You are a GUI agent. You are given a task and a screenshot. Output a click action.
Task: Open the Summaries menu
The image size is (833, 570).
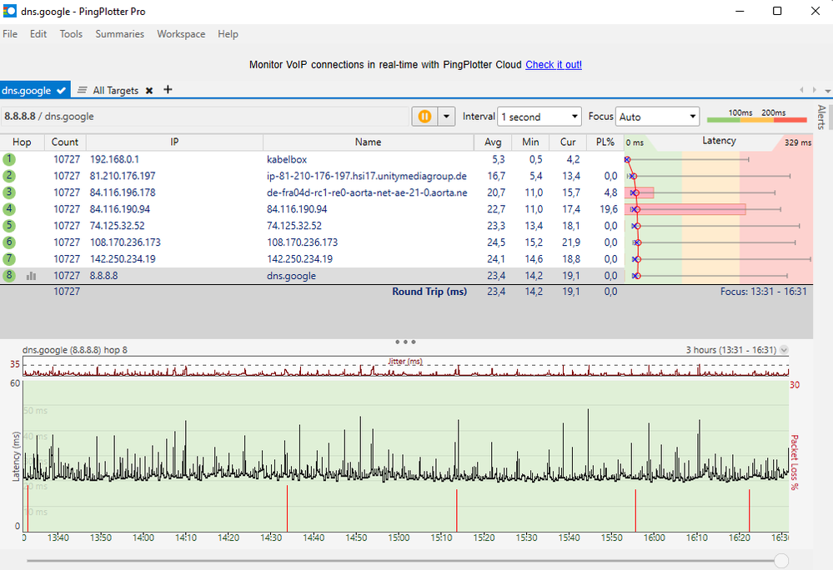(119, 34)
